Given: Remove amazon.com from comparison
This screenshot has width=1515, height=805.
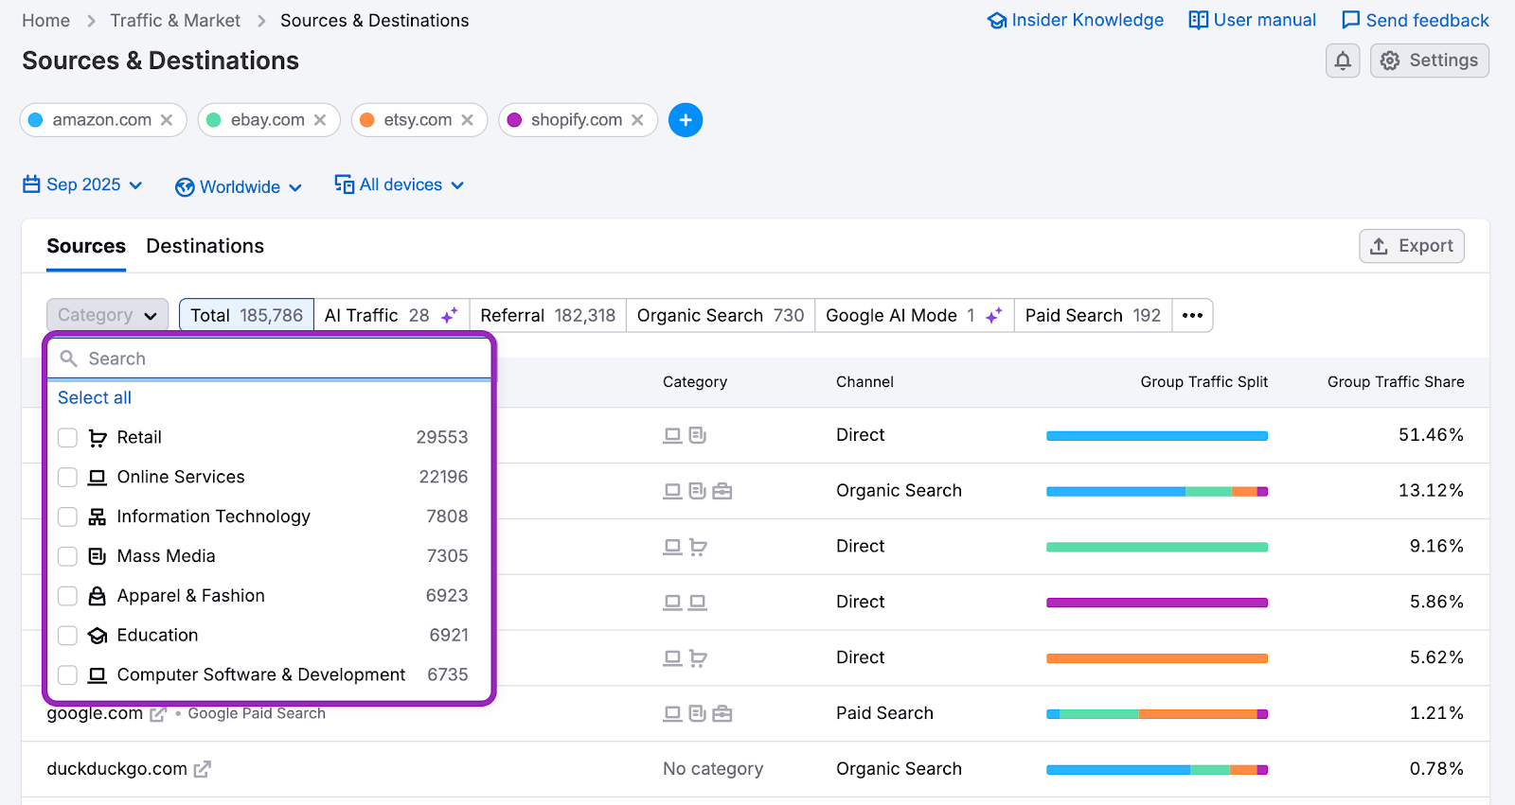Looking at the screenshot, I should pos(167,120).
